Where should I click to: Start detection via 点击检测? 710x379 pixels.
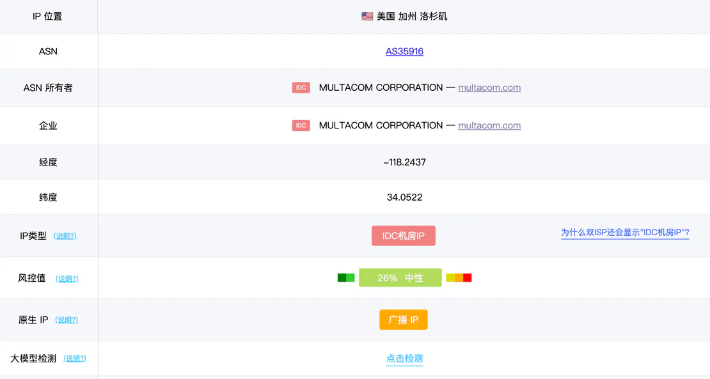click(x=404, y=359)
